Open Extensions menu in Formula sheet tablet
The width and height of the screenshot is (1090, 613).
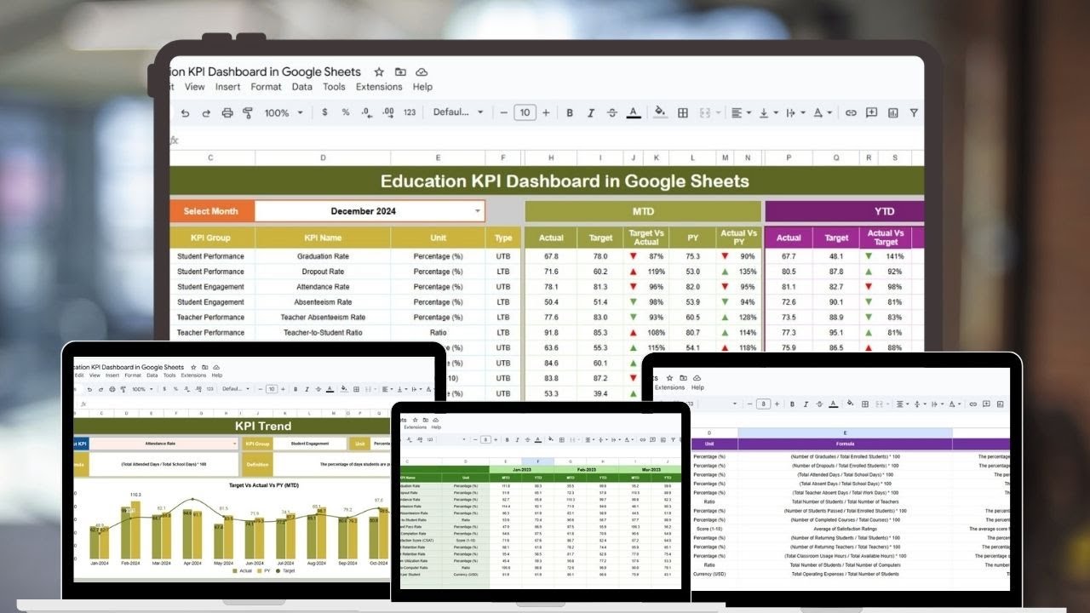click(x=669, y=387)
